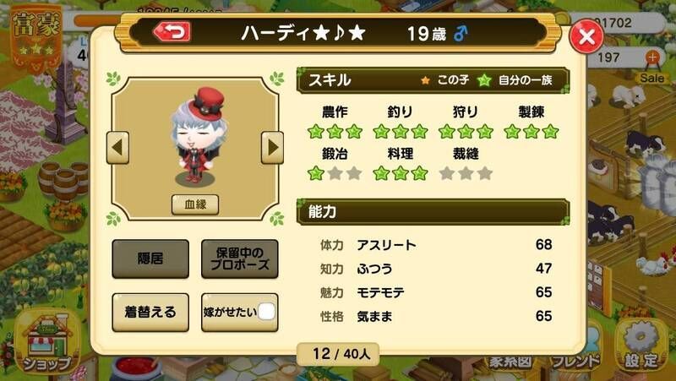This screenshot has width=676, height=381.
Task: Tap the 鍛冶 skill star rating
Action: (x=335, y=173)
